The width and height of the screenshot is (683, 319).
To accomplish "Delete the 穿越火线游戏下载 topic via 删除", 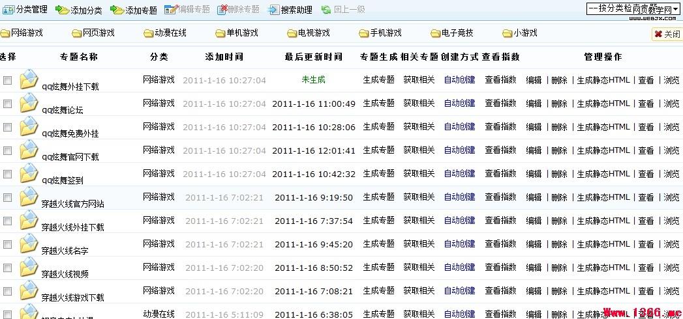I will pos(559,291).
